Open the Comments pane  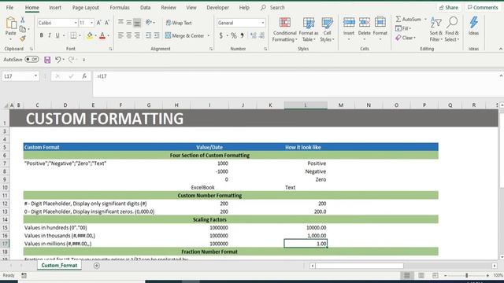[x=483, y=7]
